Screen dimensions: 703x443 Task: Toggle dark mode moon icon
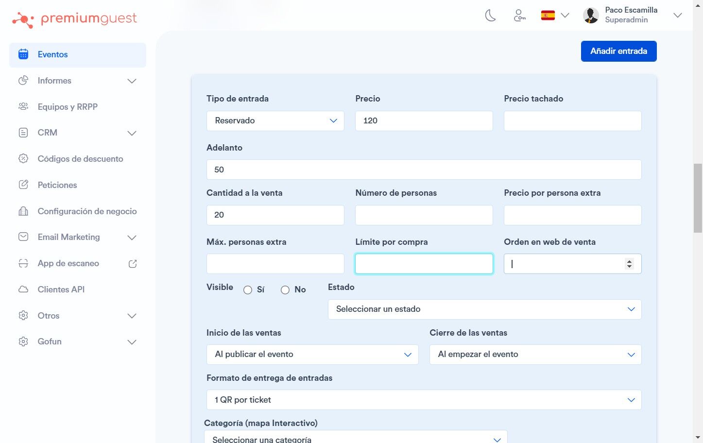(491, 16)
